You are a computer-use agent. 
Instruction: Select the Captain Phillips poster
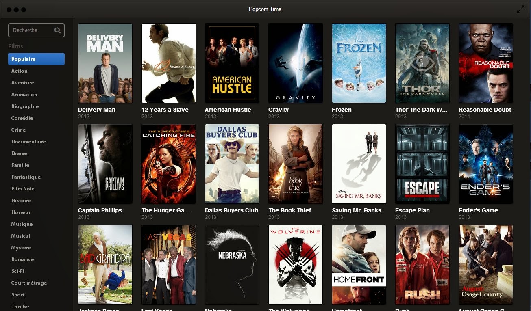(x=105, y=164)
